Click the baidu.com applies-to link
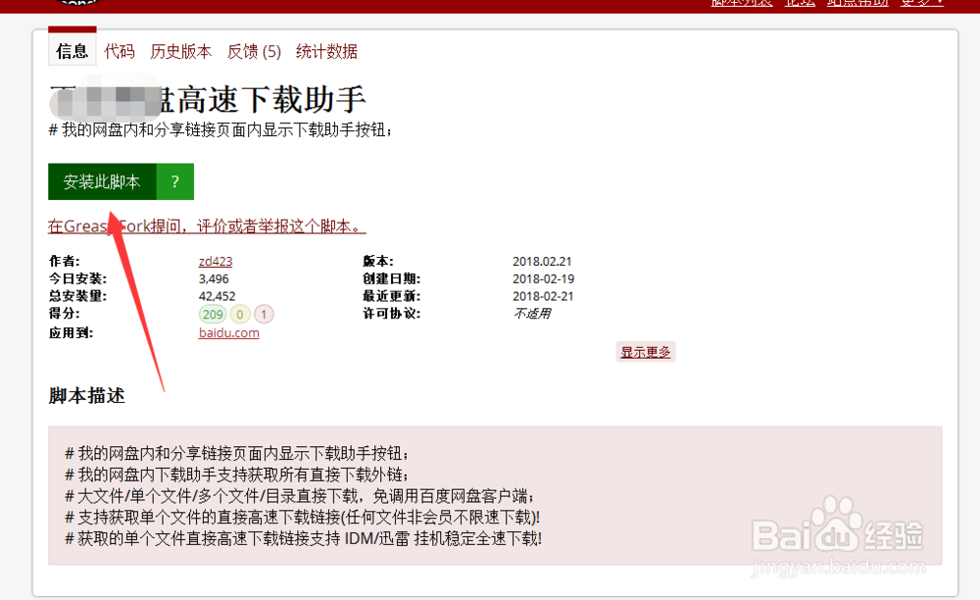 pos(228,332)
